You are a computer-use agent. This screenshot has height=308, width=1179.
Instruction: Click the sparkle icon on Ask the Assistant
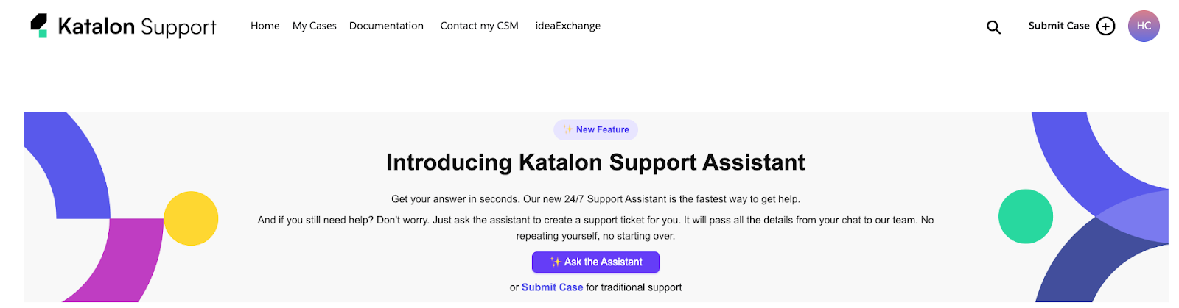click(x=556, y=262)
